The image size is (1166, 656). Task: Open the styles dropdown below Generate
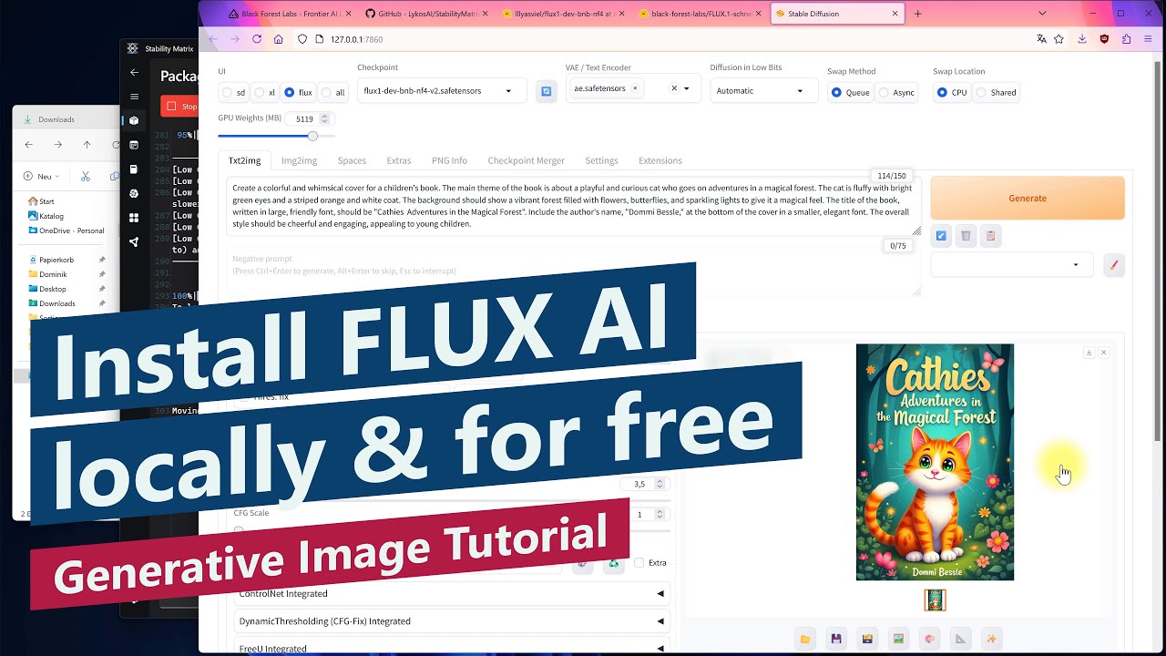pos(1011,265)
